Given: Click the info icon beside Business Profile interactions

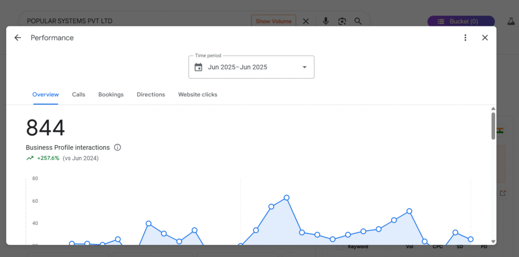Looking at the screenshot, I should 118,148.
